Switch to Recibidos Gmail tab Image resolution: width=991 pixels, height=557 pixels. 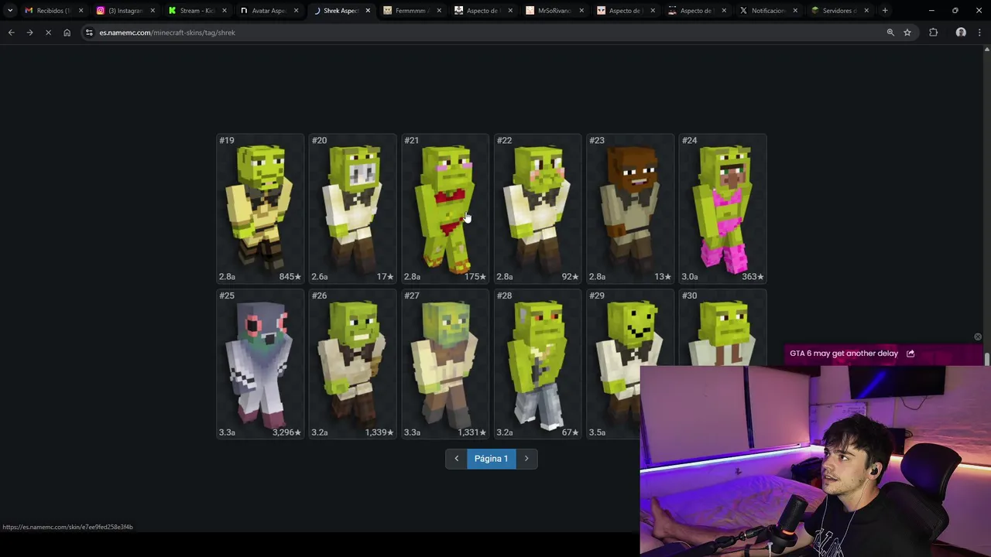point(53,11)
